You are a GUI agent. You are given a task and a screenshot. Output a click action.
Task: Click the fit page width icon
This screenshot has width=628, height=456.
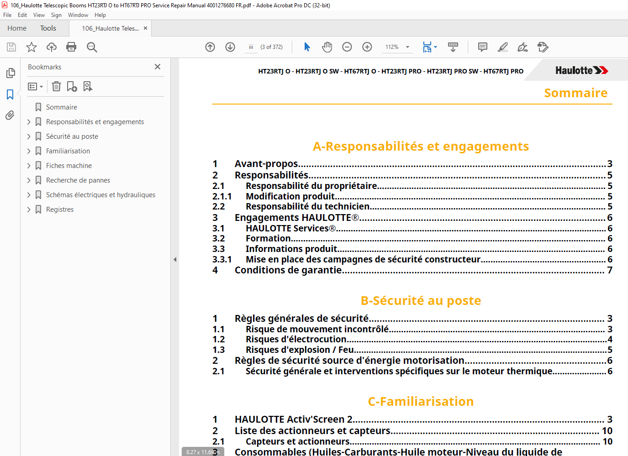click(x=427, y=47)
